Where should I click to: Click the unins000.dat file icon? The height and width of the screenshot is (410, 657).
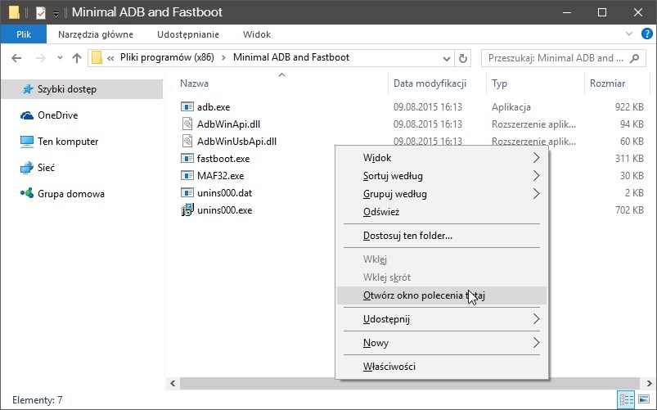click(187, 193)
